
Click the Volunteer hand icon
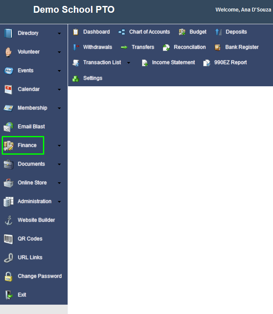tap(8, 52)
